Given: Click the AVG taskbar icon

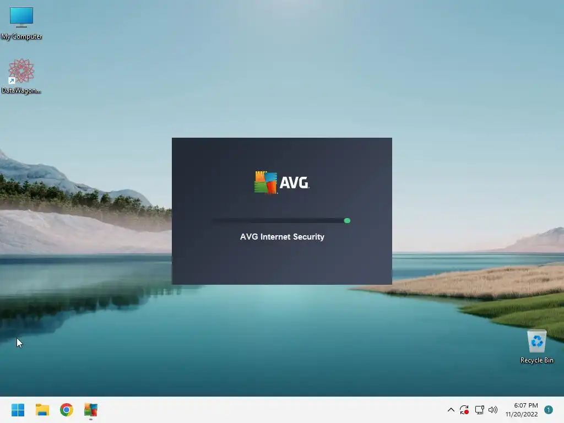Looking at the screenshot, I should pyautogui.click(x=91, y=410).
